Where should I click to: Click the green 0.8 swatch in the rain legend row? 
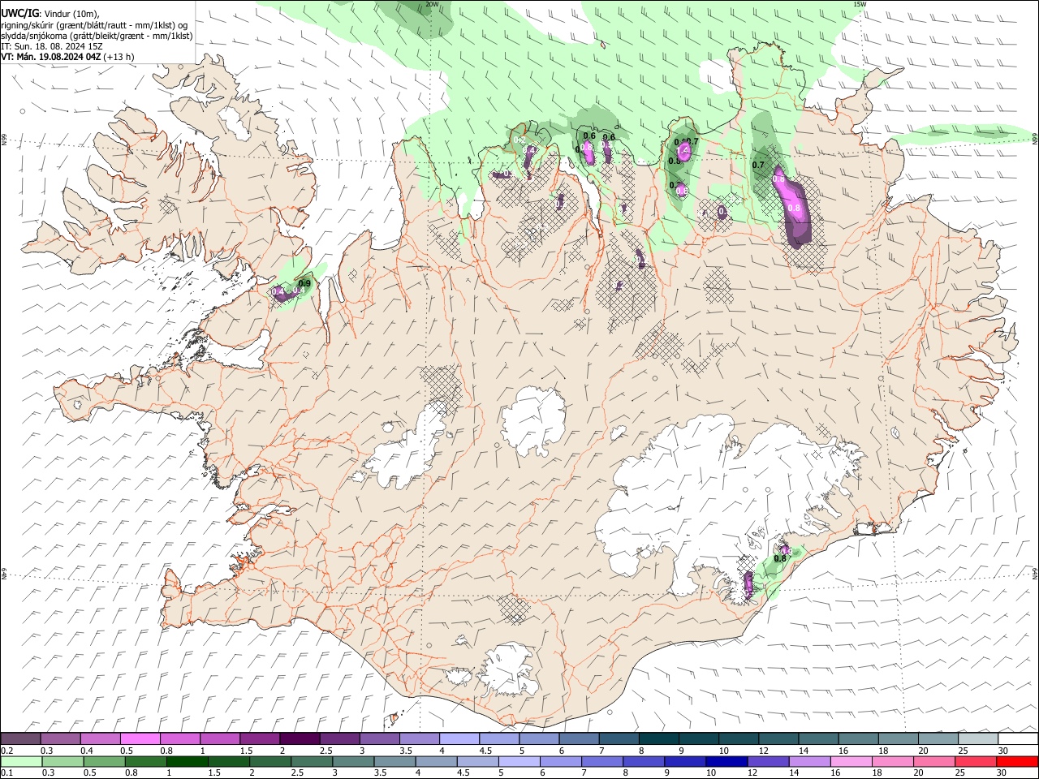(145, 762)
